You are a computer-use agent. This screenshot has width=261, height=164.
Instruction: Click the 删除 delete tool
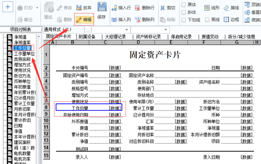(x=64, y=20)
